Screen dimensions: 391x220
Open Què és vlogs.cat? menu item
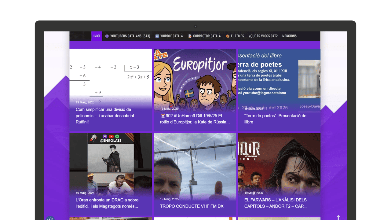263,36
